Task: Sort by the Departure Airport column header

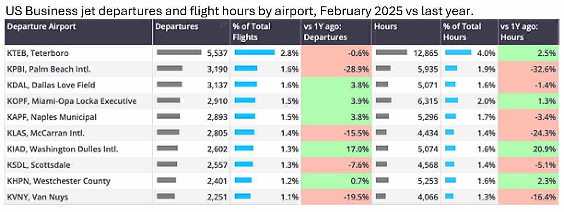Action: [41, 27]
